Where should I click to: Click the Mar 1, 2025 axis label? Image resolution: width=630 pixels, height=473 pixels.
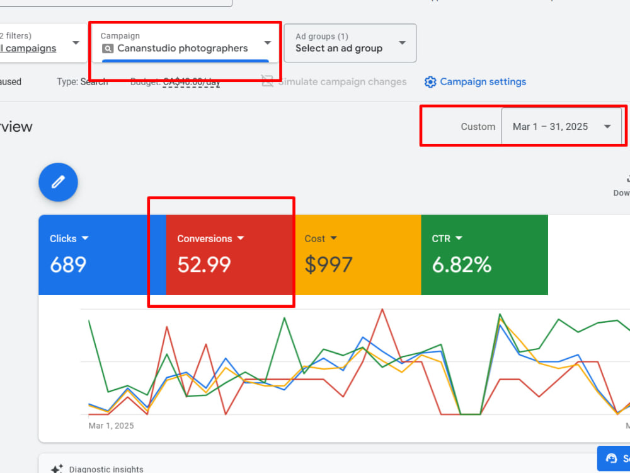pyautogui.click(x=112, y=426)
